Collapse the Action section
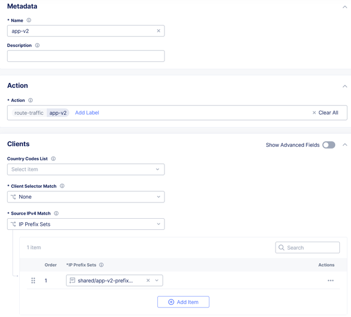This screenshot has width=351, height=317. (345, 86)
